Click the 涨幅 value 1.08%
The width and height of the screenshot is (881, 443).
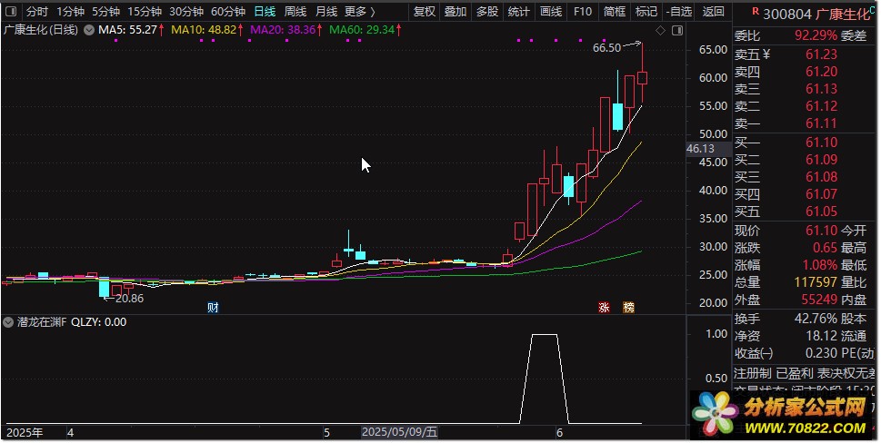[x=820, y=265]
